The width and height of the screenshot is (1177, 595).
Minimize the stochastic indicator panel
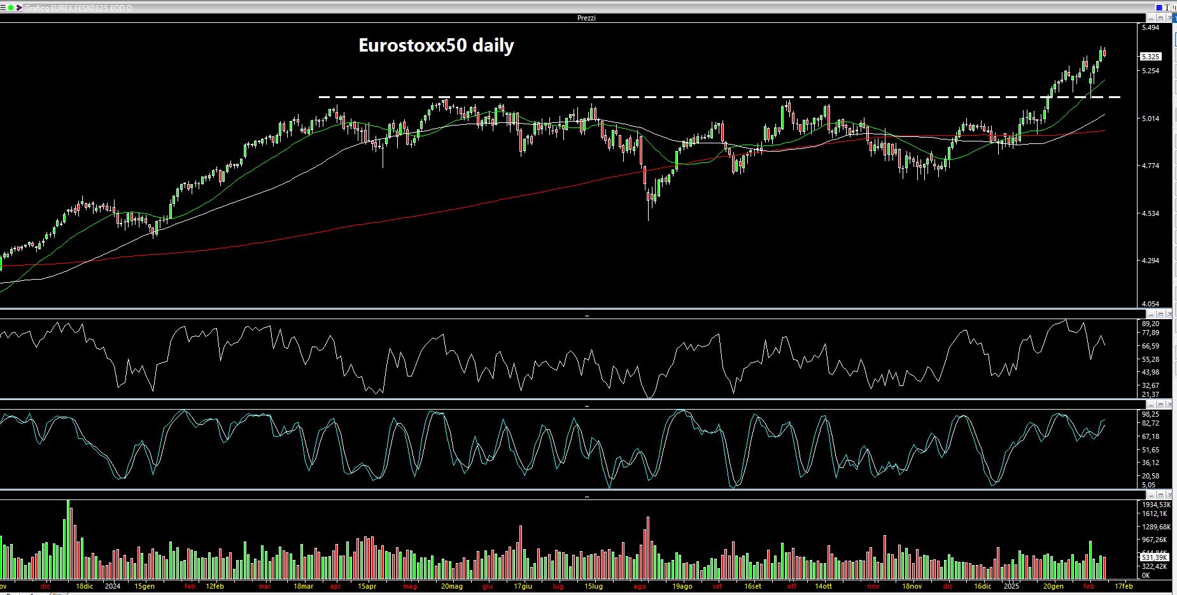coord(1151,405)
